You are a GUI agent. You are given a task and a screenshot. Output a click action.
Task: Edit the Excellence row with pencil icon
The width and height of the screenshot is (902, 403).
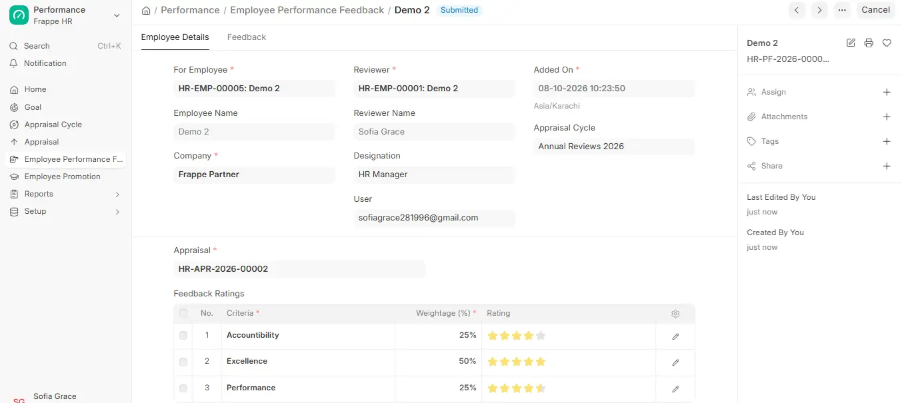click(x=675, y=362)
